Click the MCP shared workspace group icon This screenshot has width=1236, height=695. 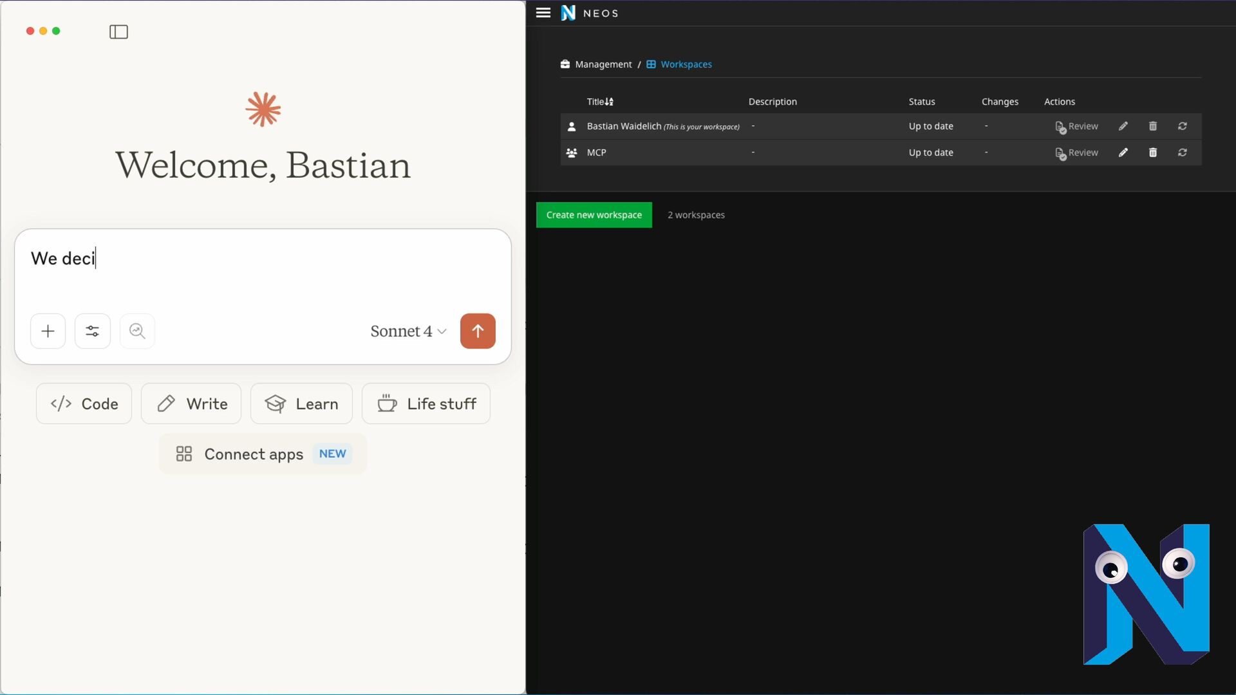[x=571, y=153]
